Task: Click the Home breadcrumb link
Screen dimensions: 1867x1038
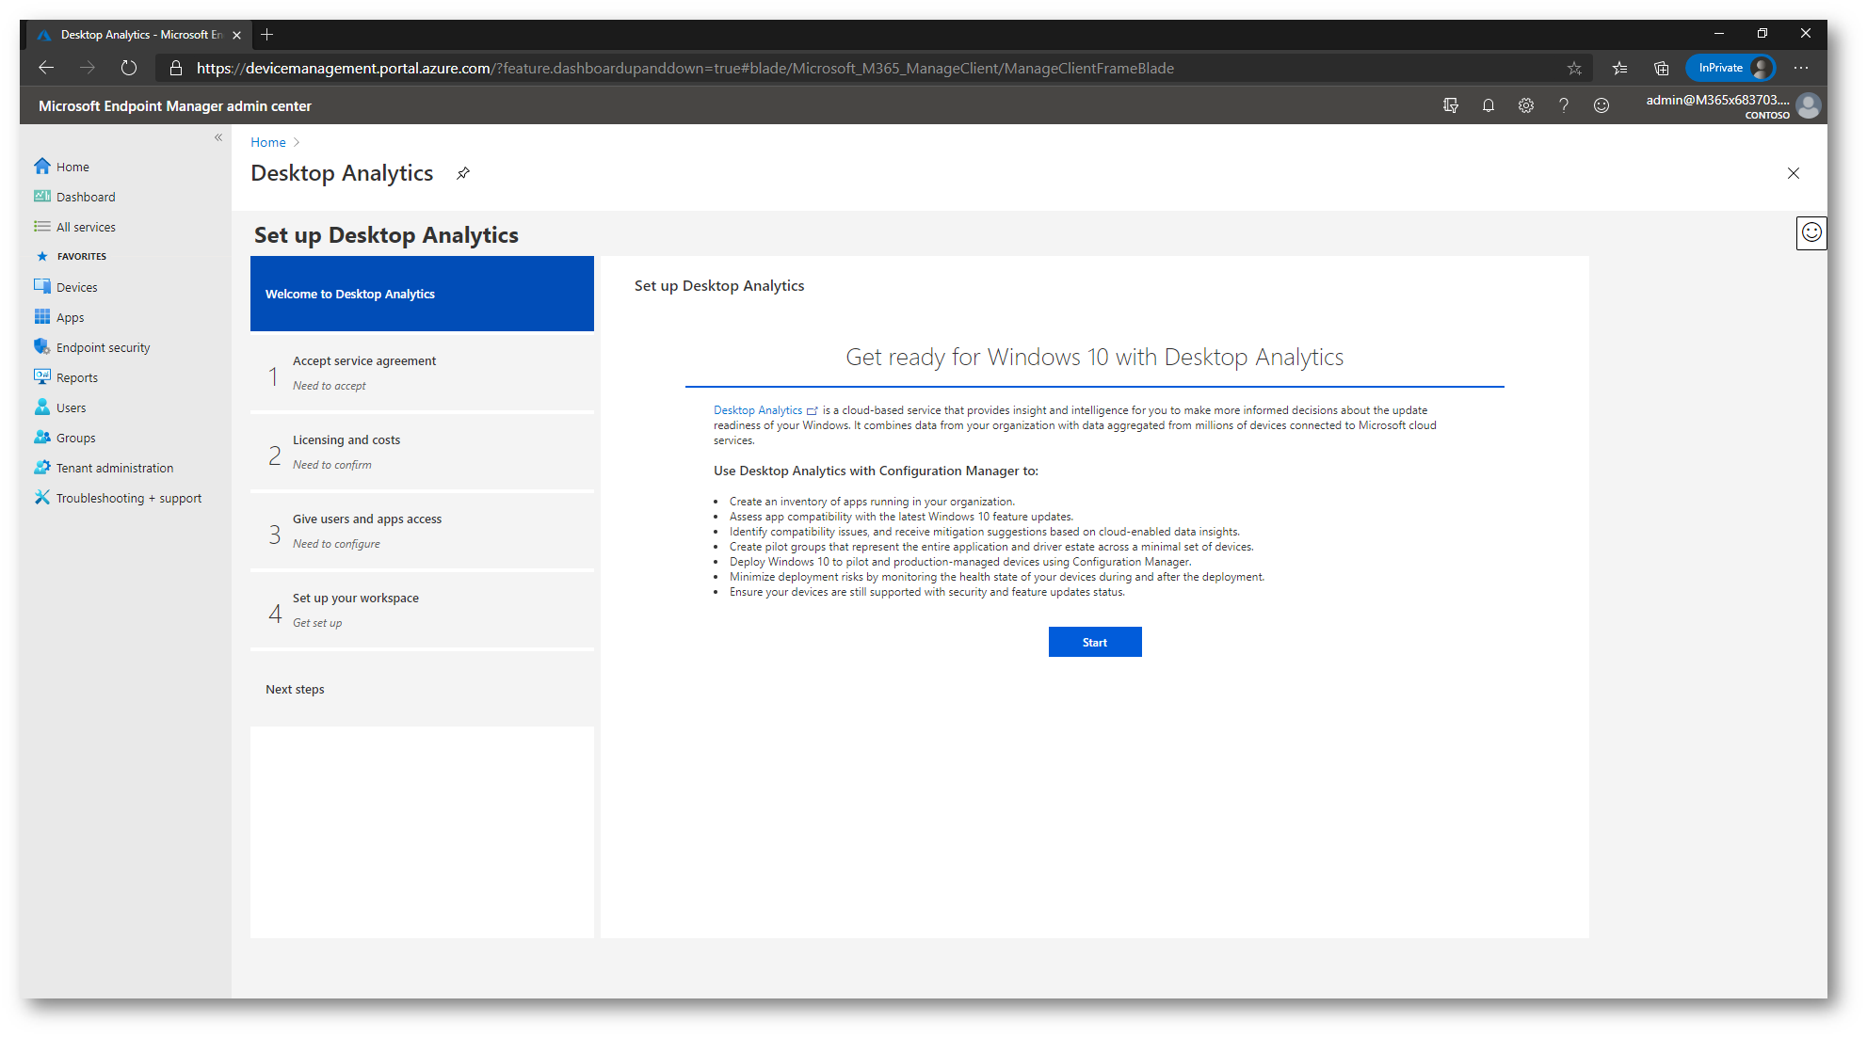Action: (268, 142)
